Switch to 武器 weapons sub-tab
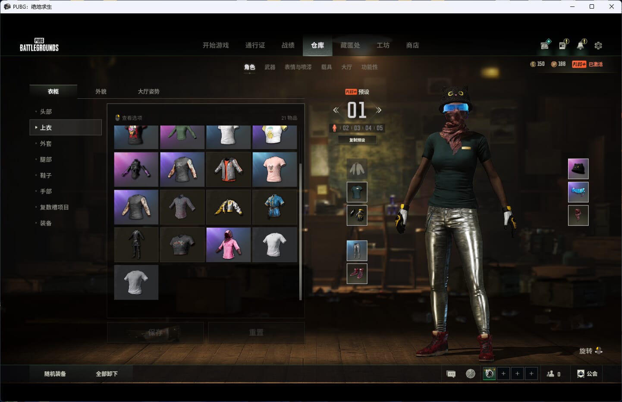622x402 pixels. click(x=270, y=67)
